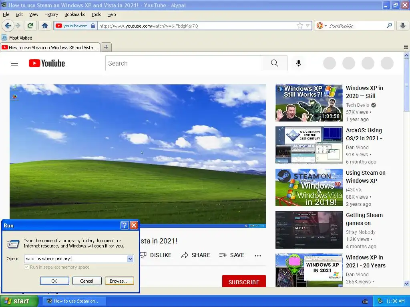Click the Mypal taskbar button

pyautogui.click(x=74, y=301)
